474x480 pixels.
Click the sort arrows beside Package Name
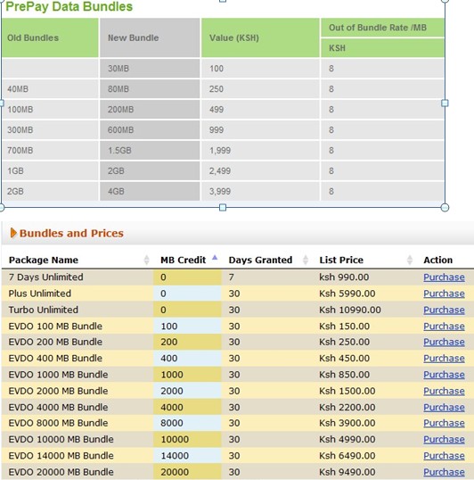pos(147,260)
